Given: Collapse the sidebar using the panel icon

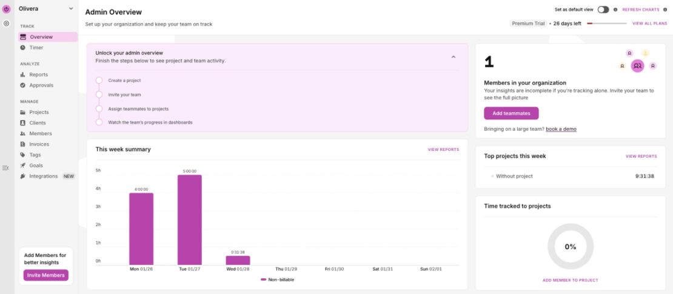Looking at the screenshot, I should (5, 168).
